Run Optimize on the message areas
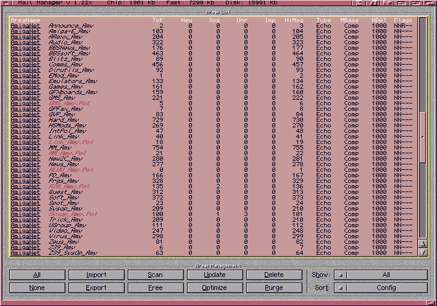Viewport: 437px width, 306px height. (214, 288)
